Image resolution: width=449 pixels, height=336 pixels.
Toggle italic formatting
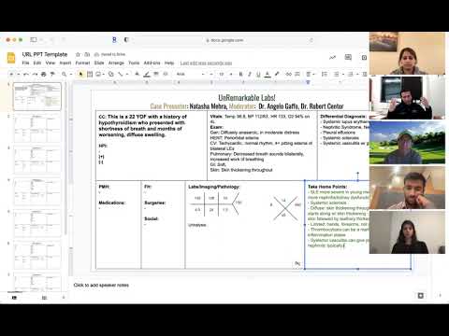click(x=250, y=74)
